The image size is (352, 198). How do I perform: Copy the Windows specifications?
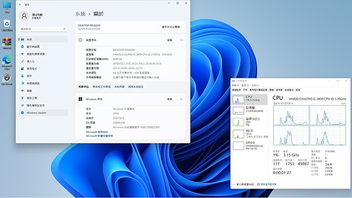170,99
